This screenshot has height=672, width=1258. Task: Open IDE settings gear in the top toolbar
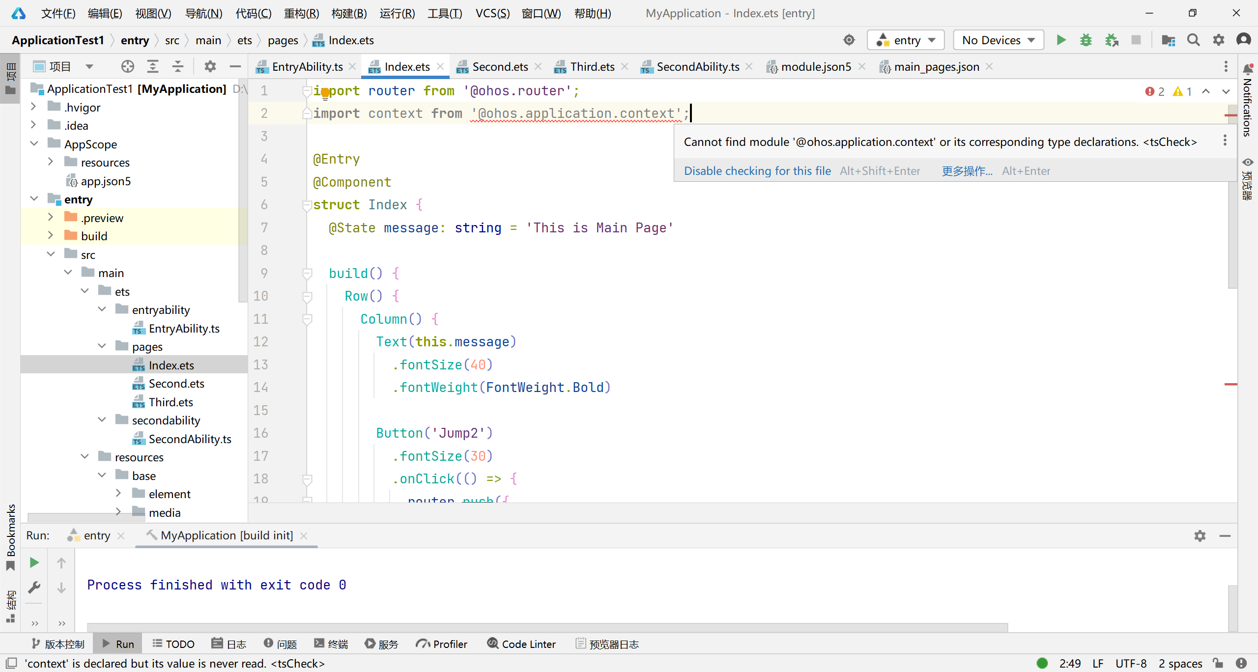pyautogui.click(x=1218, y=40)
